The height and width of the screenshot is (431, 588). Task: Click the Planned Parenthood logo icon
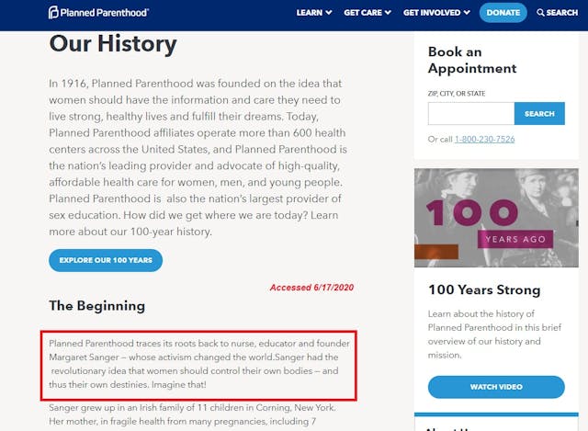pos(54,13)
